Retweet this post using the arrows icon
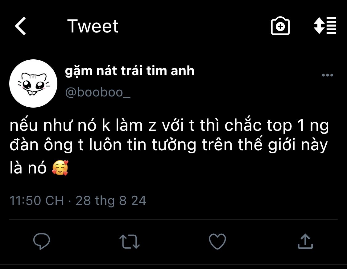The height and width of the screenshot is (269, 347). coord(130,241)
